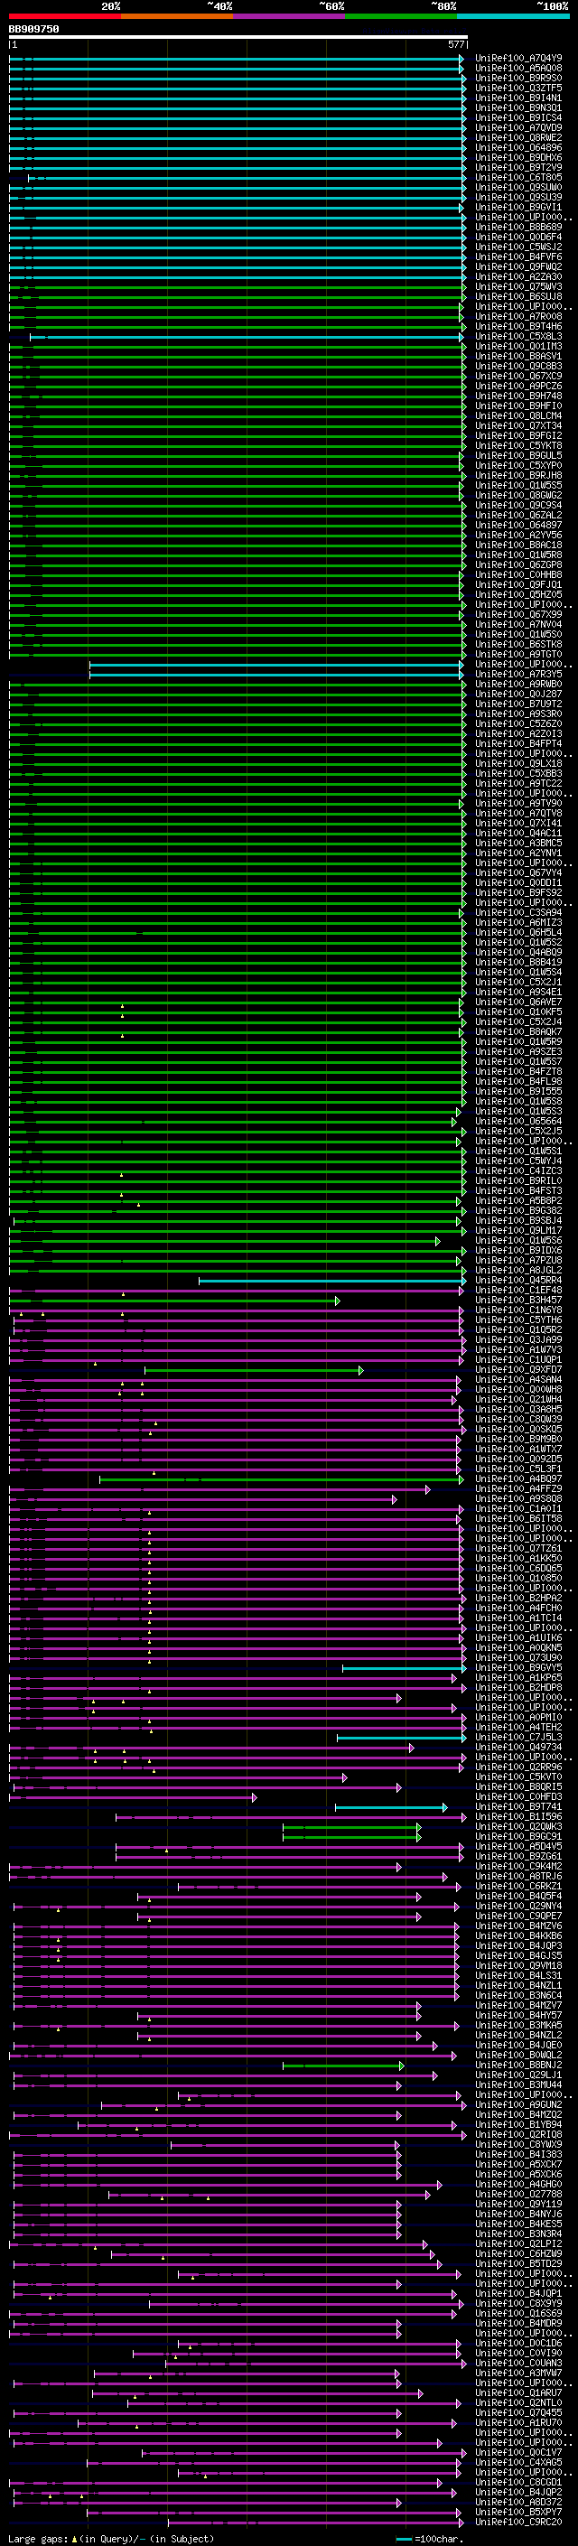Select the UniRef100_C1EF48 label

[518, 1290]
